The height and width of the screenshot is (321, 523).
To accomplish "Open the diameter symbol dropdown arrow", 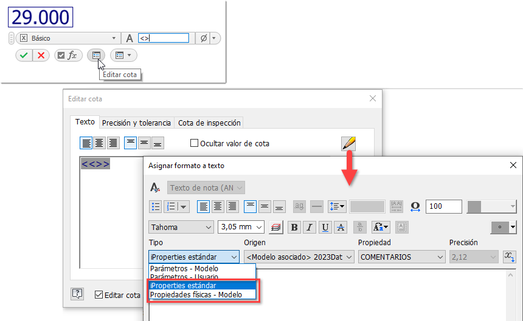I will [x=214, y=38].
